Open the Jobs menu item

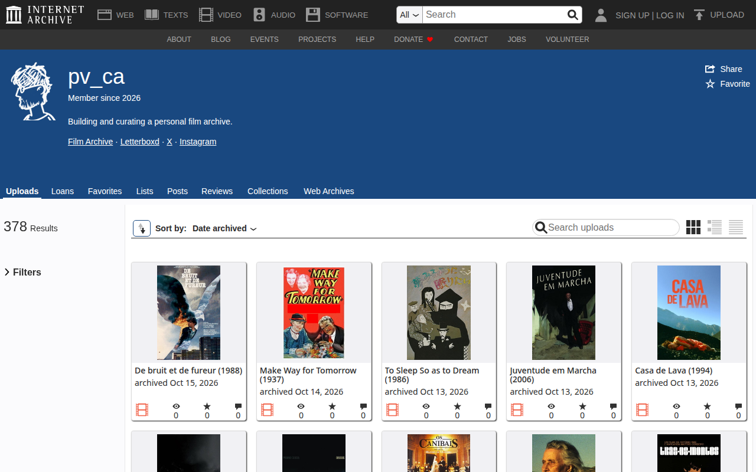(x=517, y=40)
